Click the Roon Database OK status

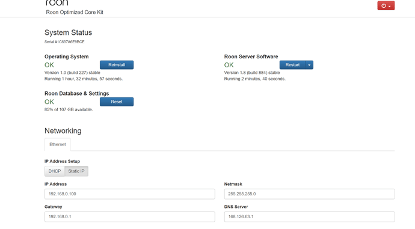[49, 102]
